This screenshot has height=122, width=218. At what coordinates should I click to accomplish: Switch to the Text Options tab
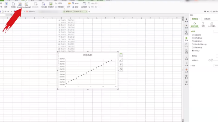coord(207,19)
